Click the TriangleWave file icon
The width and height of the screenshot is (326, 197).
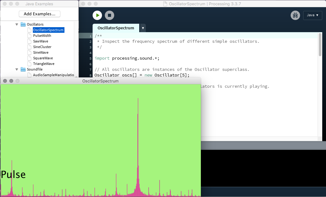coord(29,64)
